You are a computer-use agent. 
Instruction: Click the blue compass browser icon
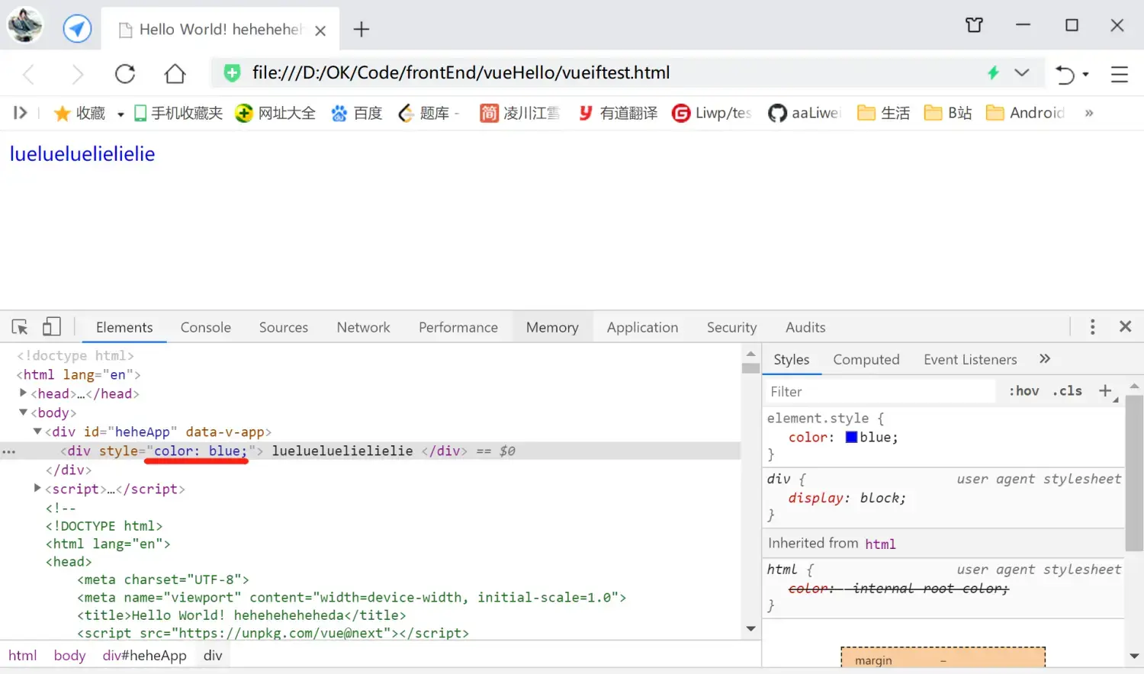point(77,29)
